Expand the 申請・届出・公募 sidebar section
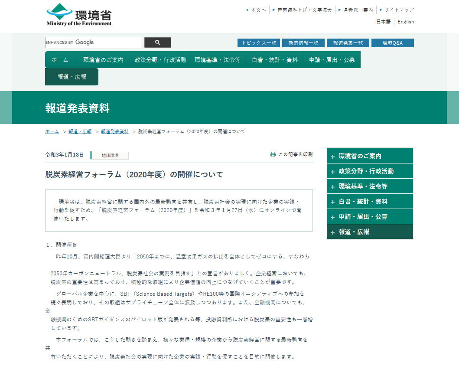 (x=370, y=216)
